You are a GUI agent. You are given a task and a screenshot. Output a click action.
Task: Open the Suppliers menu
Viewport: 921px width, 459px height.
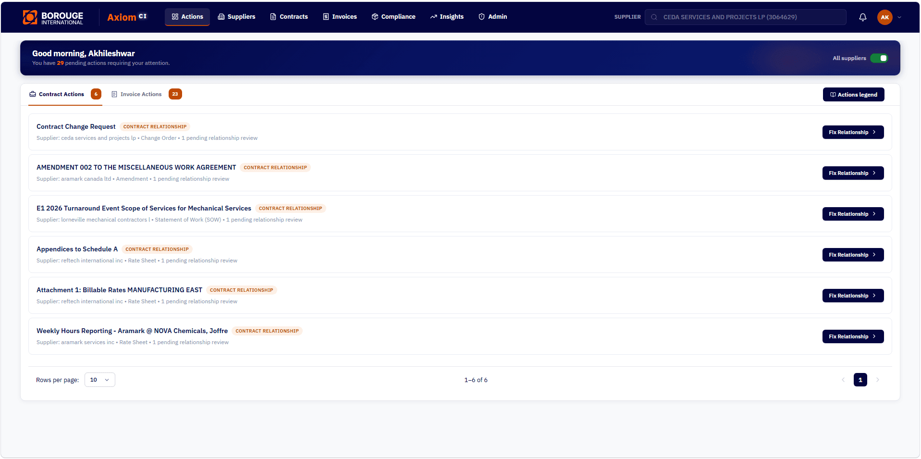[x=236, y=17]
